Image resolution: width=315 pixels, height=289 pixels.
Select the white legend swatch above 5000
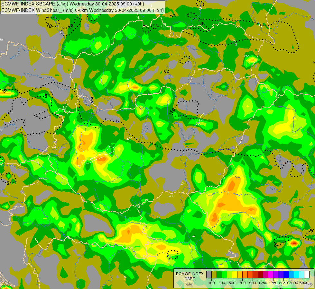tap(307, 275)
